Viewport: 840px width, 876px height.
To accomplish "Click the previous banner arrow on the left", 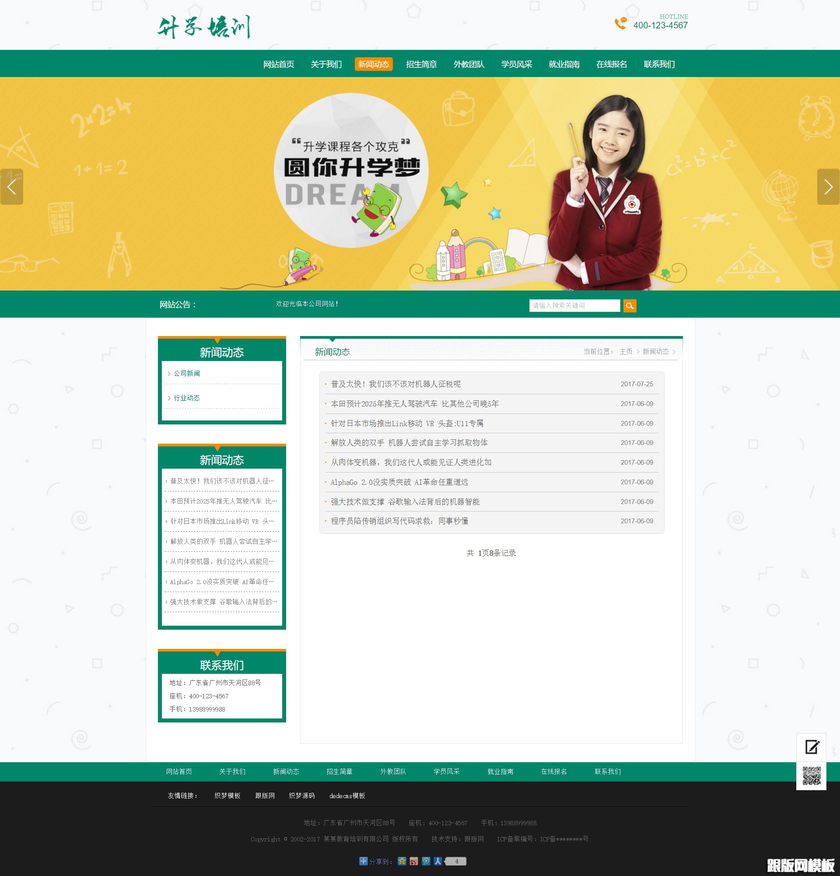I will [11, 188].
